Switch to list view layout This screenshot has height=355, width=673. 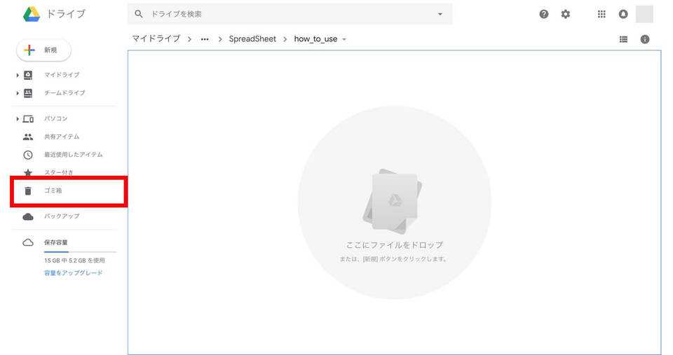point(623,39)
